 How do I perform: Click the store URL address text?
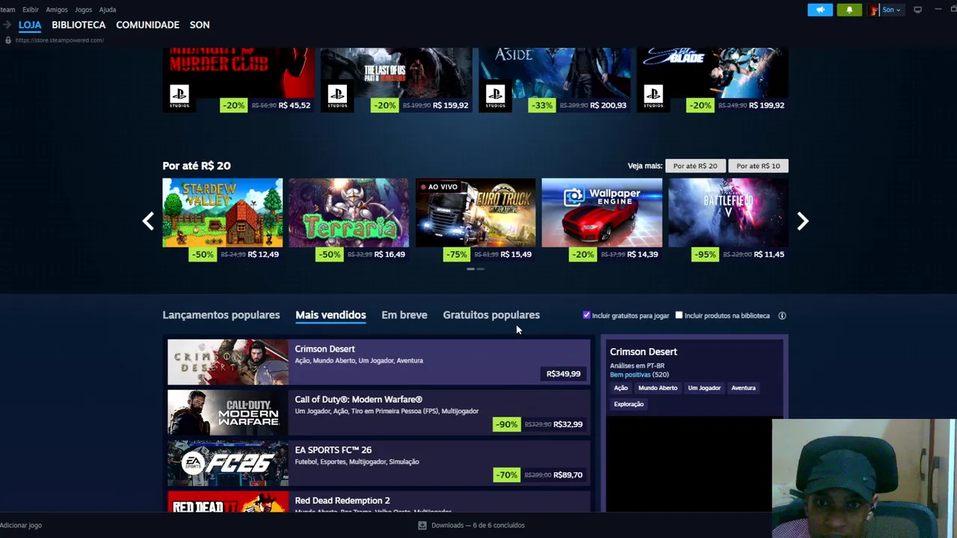[59, 40]
